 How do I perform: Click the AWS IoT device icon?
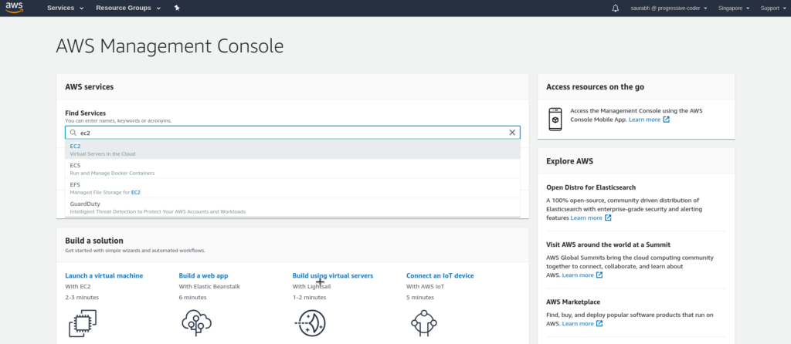pyautogui.click(x=424, y=323)
